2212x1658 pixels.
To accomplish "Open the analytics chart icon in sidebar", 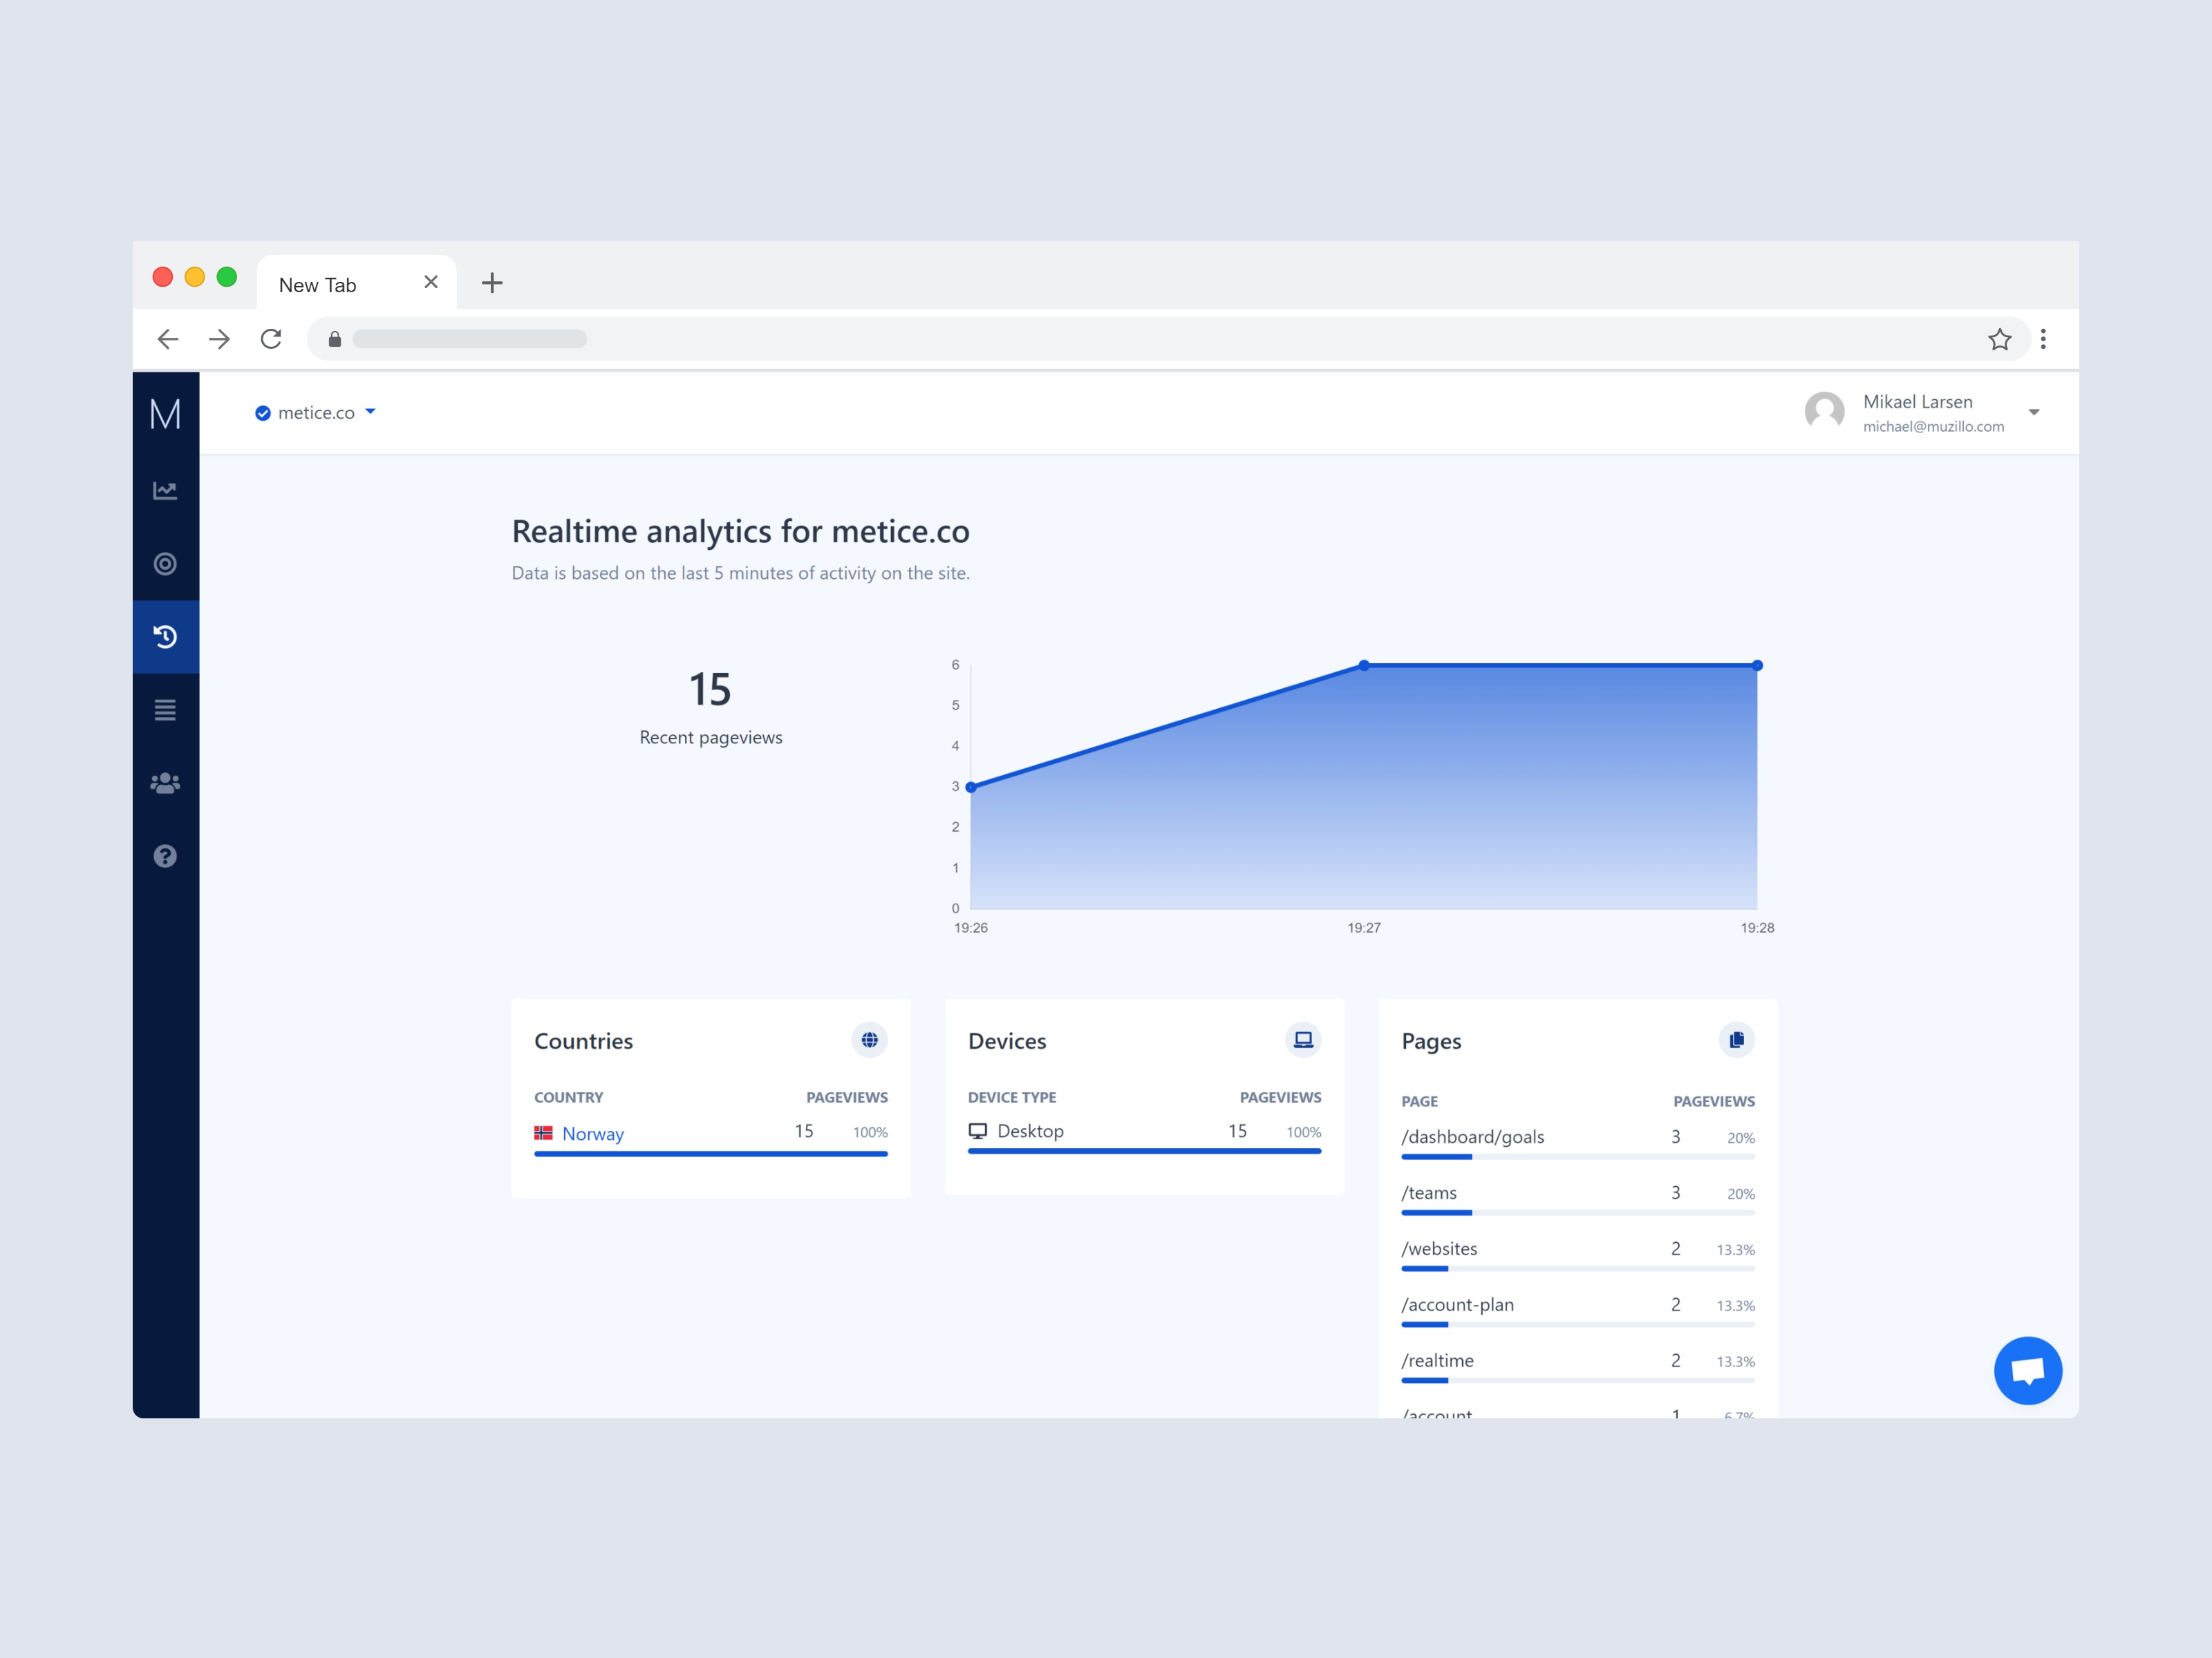I will tap(165, 490).
